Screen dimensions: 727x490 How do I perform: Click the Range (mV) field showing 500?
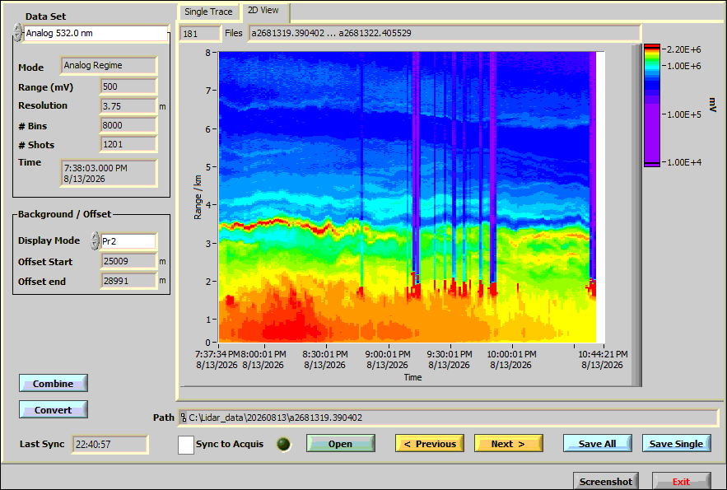pyautogui.click(x=128, y=86)
